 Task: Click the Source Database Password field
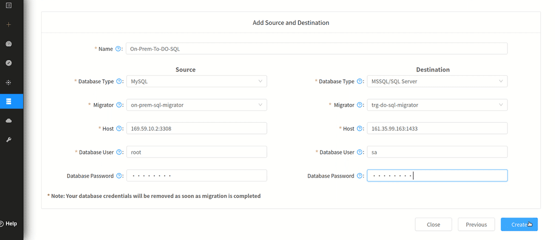(197, 175)
